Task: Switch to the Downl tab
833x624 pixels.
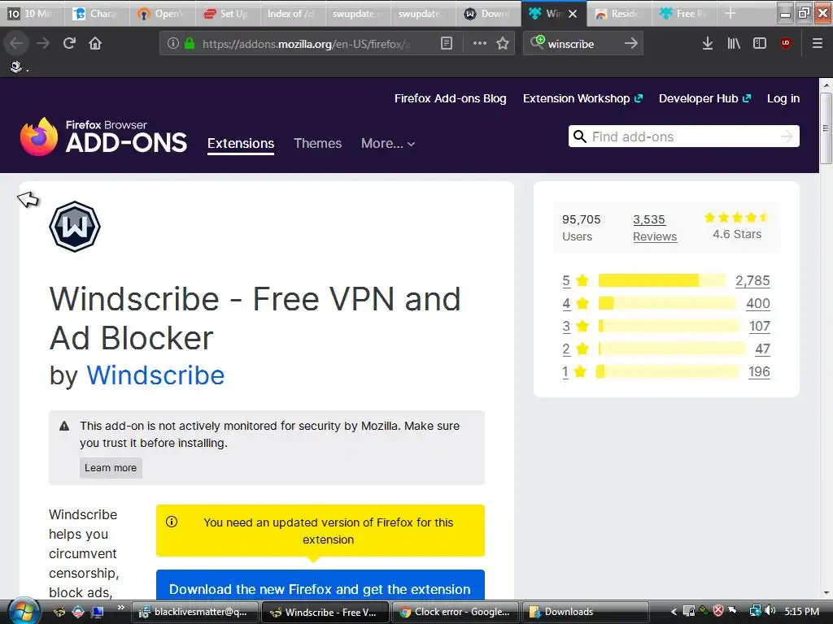Action: 489,13
